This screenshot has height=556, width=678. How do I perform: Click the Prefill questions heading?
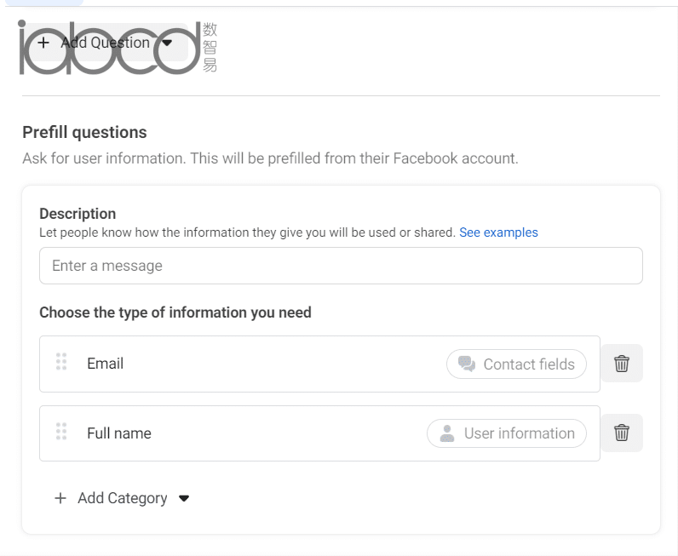tap(85, 132)
